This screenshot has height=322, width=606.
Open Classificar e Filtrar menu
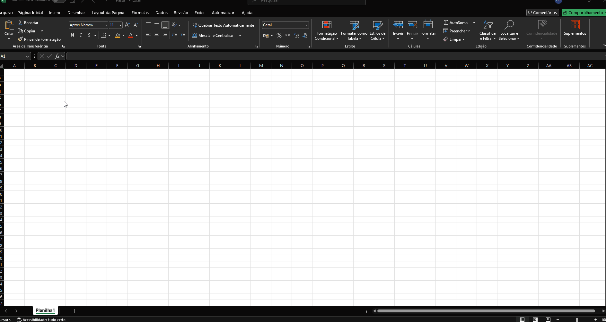(x=487, y=30)
